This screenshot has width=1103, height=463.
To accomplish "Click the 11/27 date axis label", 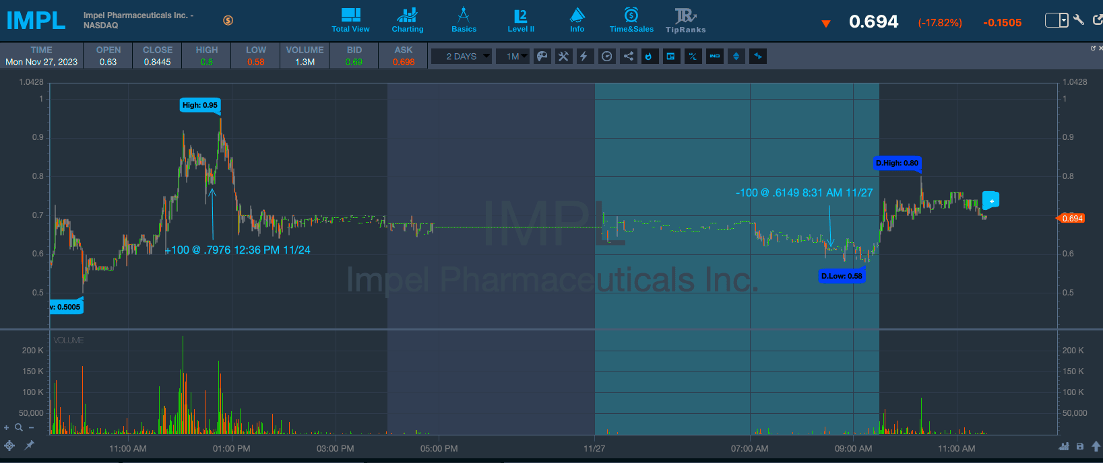I will (x=594, y=448).
